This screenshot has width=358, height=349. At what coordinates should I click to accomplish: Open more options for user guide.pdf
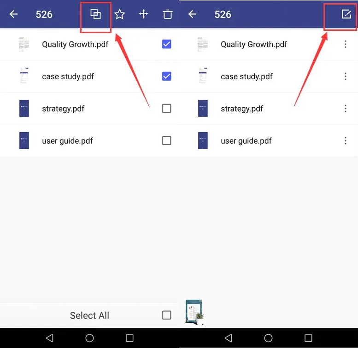[346, 140]
